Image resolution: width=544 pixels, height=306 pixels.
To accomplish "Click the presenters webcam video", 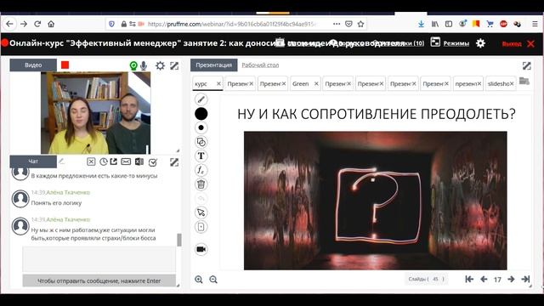I will pos(96,113).
